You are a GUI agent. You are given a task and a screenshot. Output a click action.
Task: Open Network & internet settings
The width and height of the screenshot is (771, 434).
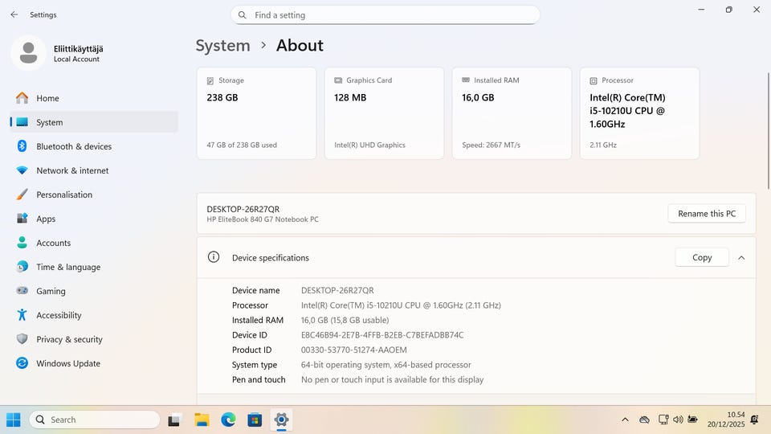pos(94,170)
